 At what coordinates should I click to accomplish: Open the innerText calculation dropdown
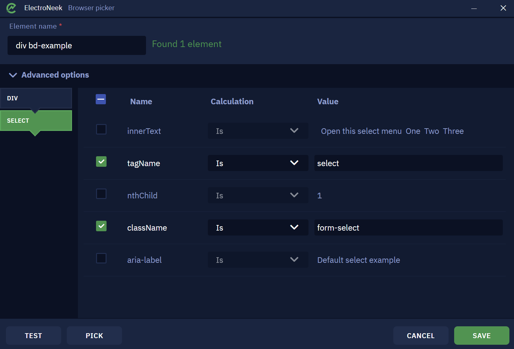click(x=258, y=131)
